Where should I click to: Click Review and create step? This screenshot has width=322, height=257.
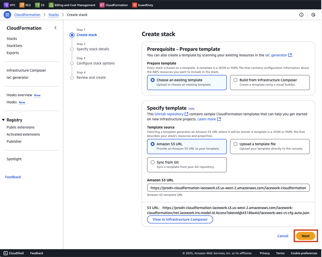click(x=91, y=77)
